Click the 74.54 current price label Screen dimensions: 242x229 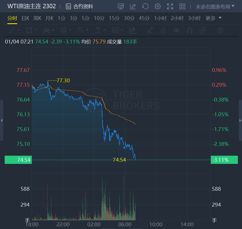18,160
